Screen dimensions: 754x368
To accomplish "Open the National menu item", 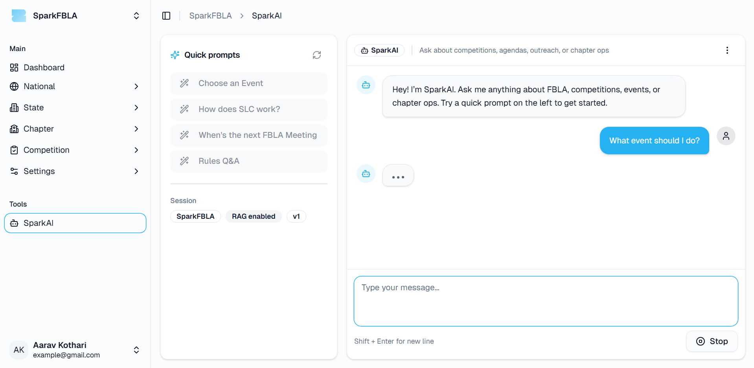I will click(x=75, y=86).
